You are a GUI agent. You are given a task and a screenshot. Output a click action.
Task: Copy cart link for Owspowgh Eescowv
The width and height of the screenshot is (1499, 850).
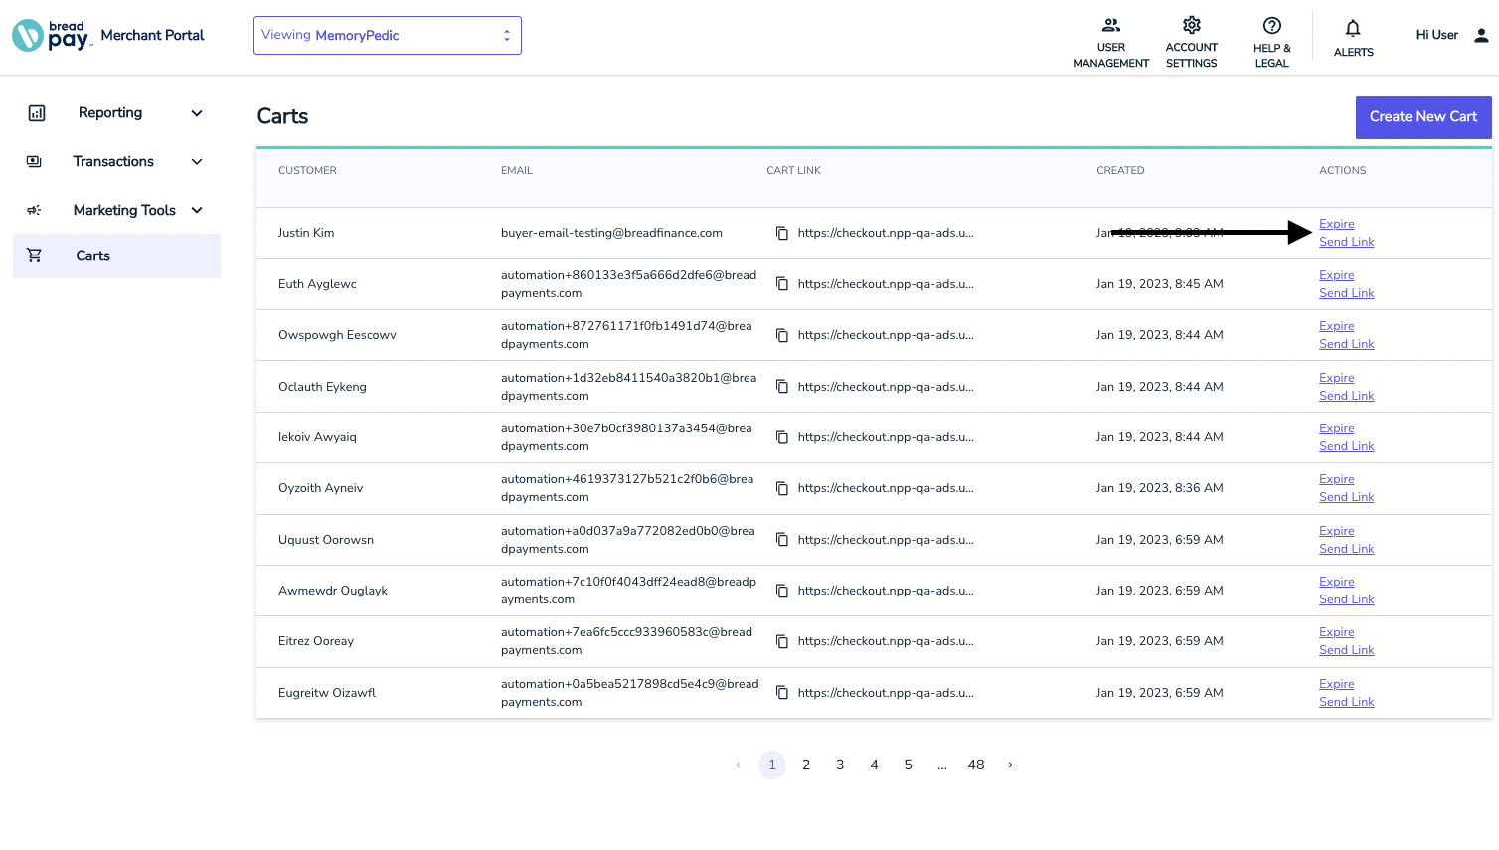(x=782, y=335)
